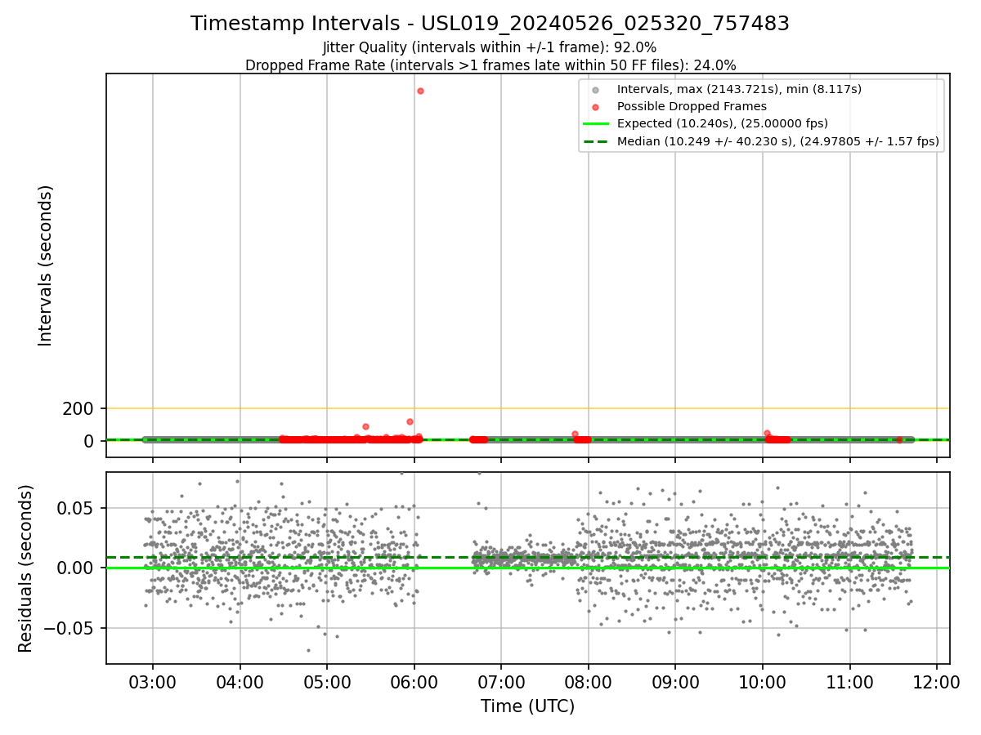The width and height of the screenshot is (981, 735).
Task: Click the solid green expected line swatch in the legend
Action: pos(596,124)
